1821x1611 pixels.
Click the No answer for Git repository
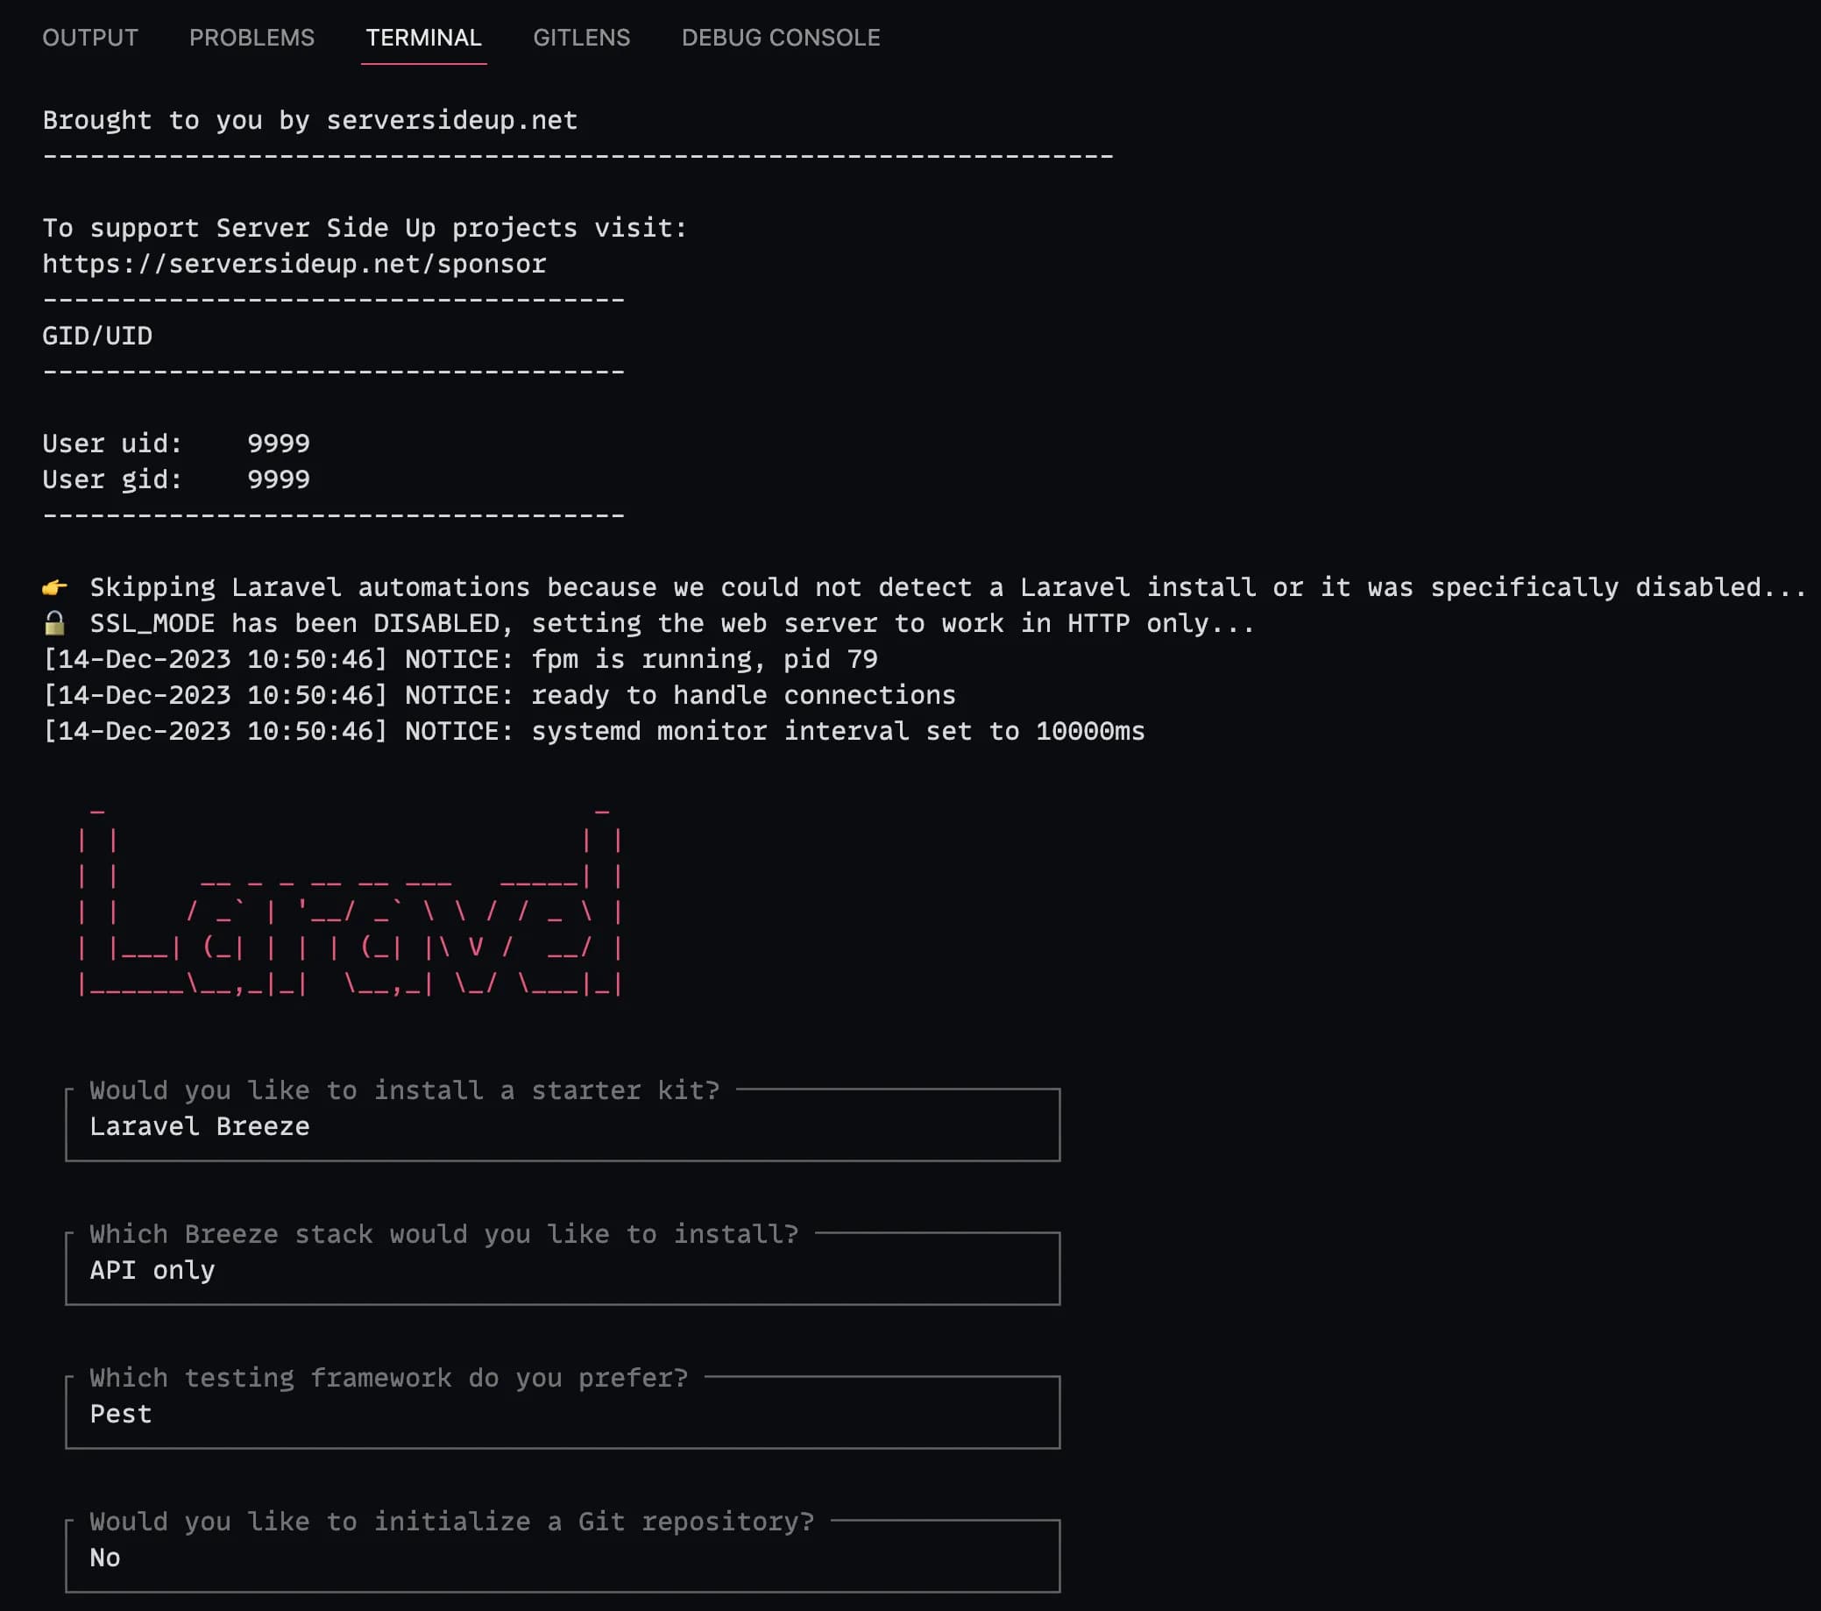coord(105,1558)
